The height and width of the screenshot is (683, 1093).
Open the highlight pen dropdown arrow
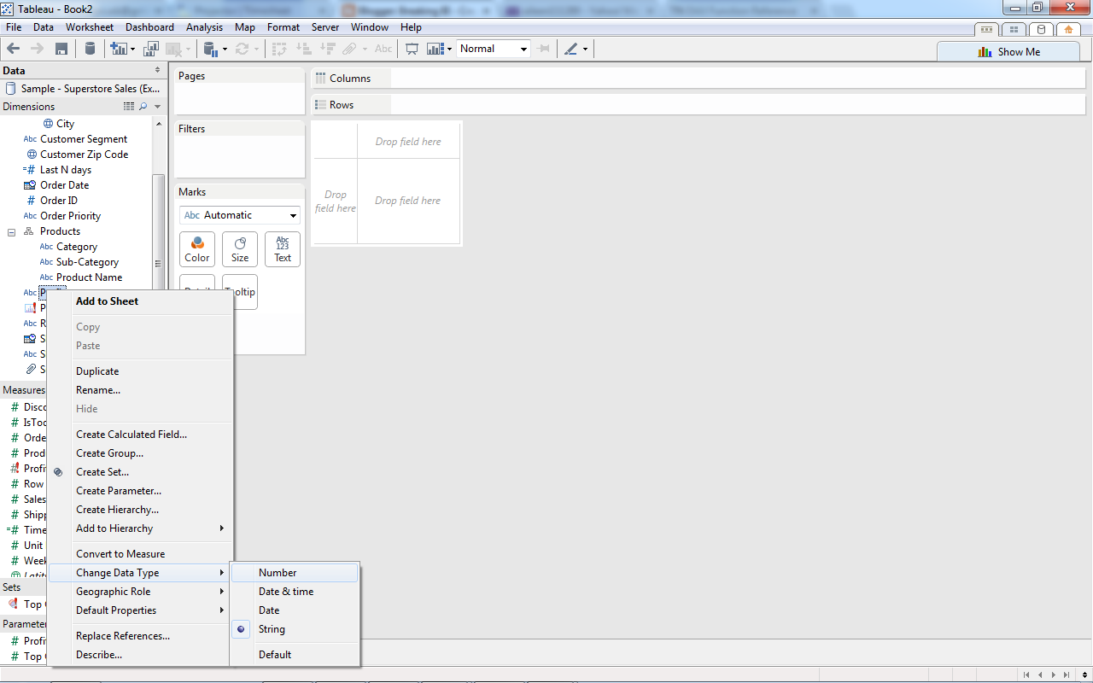pos(585,49)
